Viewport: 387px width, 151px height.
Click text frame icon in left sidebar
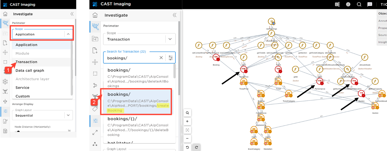point(5,91)
